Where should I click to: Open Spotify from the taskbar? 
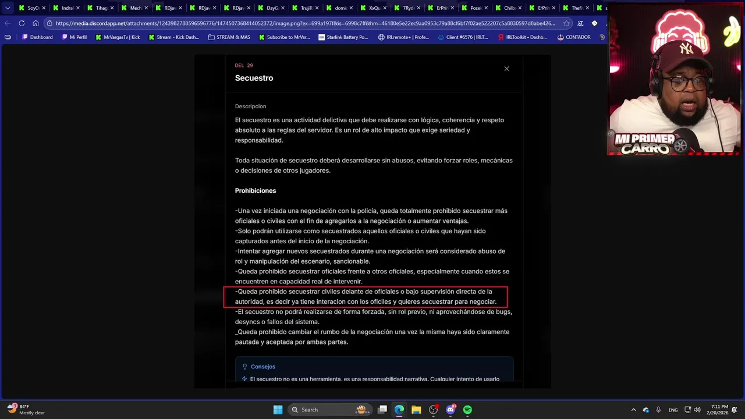467,410
